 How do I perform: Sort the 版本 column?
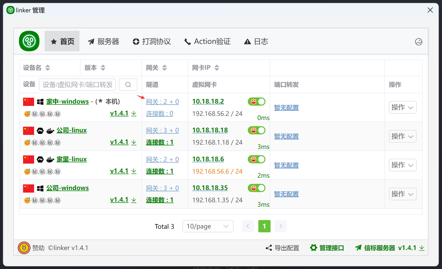point(103,68)
